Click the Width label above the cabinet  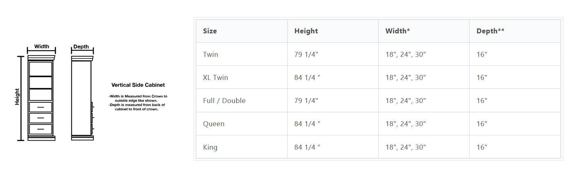click(41, 47)
